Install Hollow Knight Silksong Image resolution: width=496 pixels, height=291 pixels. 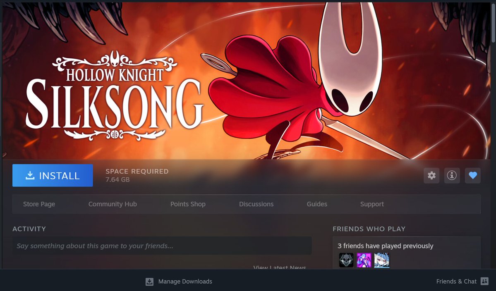click(53, 175)
